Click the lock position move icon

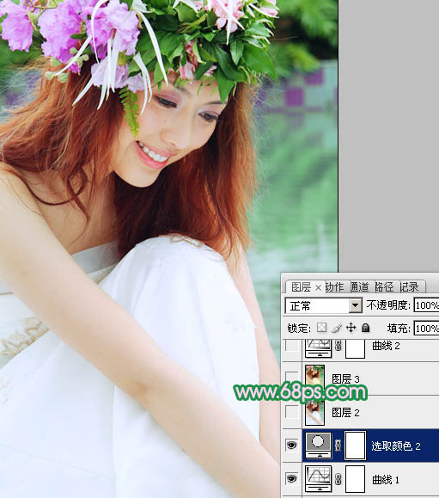tap(351, 328)
